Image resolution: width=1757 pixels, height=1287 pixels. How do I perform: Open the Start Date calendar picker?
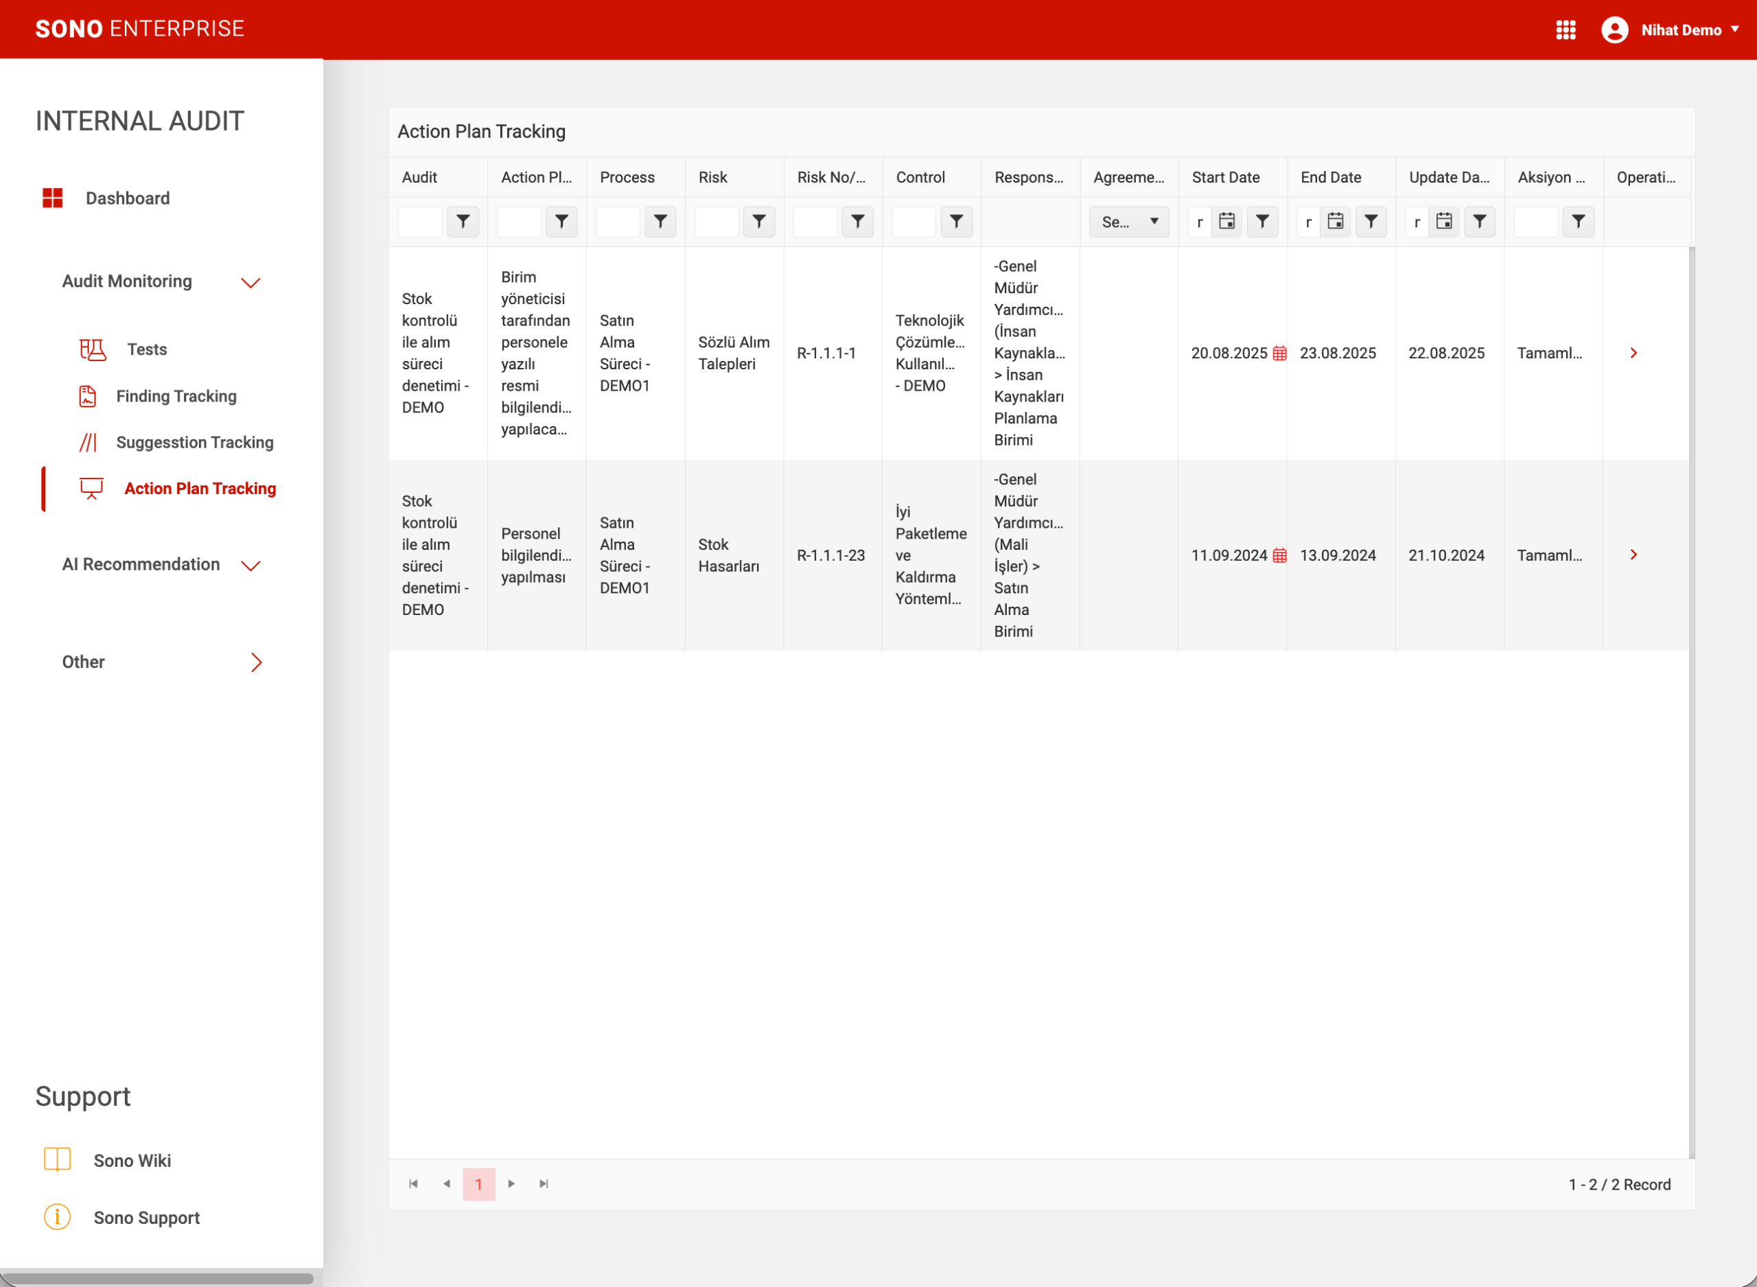click(1226, 222)
